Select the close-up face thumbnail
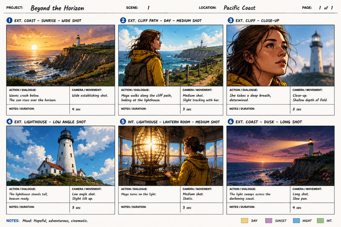Image resolution: width=341 pixels, height=227 pixels. pos(280,56)
